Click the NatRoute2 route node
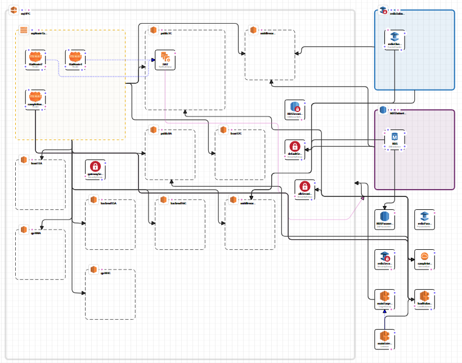462x363 pixels. pyautogui.click(x=35, y=60)
